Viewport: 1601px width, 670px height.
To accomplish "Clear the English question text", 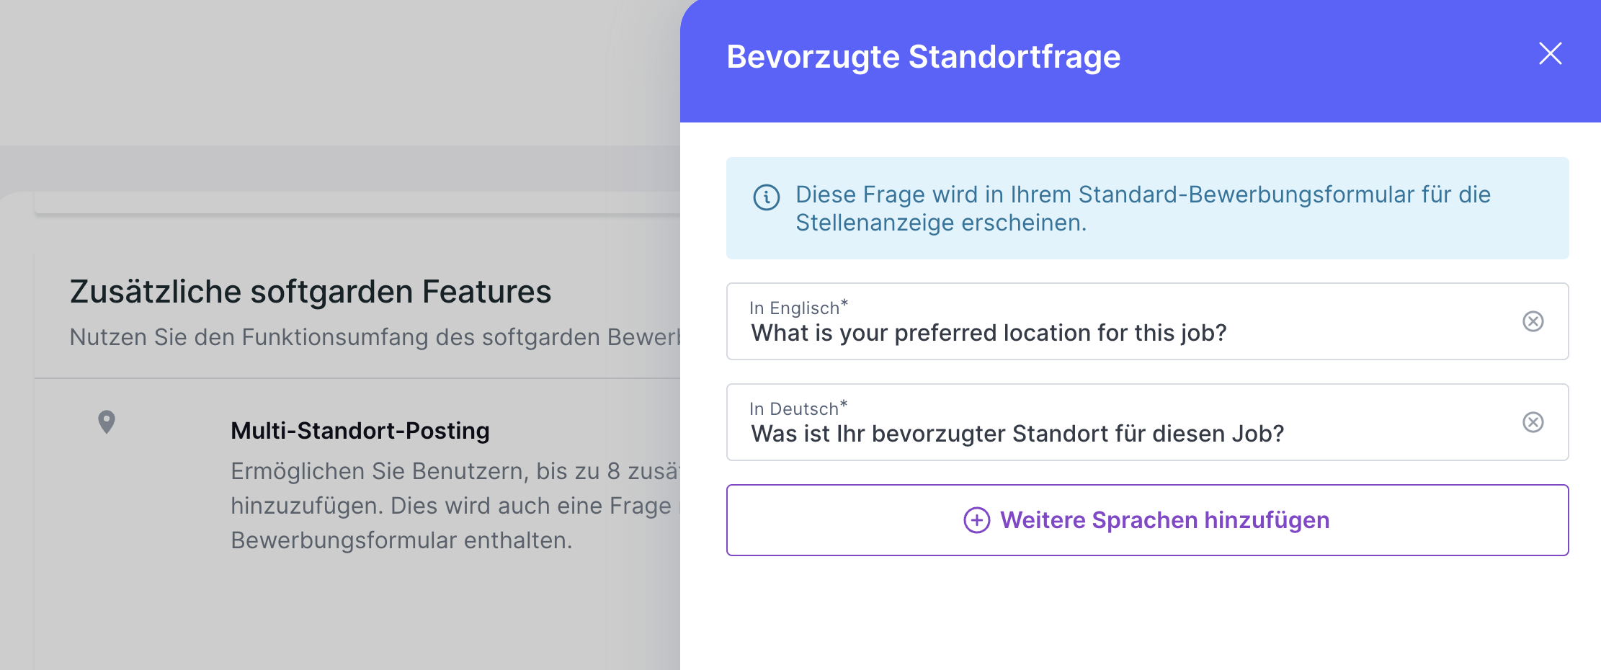I will pyautogui.click(x=1533, y=321).
